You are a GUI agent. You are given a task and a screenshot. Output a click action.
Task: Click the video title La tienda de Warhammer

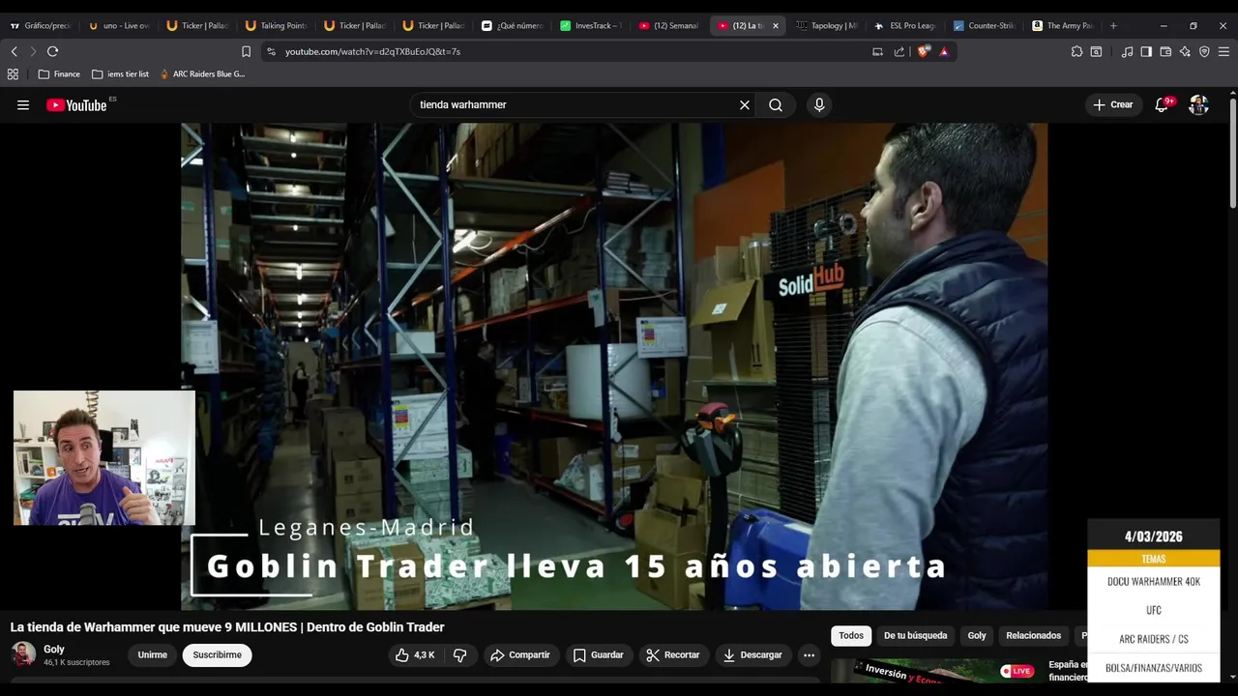pos(227,627)
